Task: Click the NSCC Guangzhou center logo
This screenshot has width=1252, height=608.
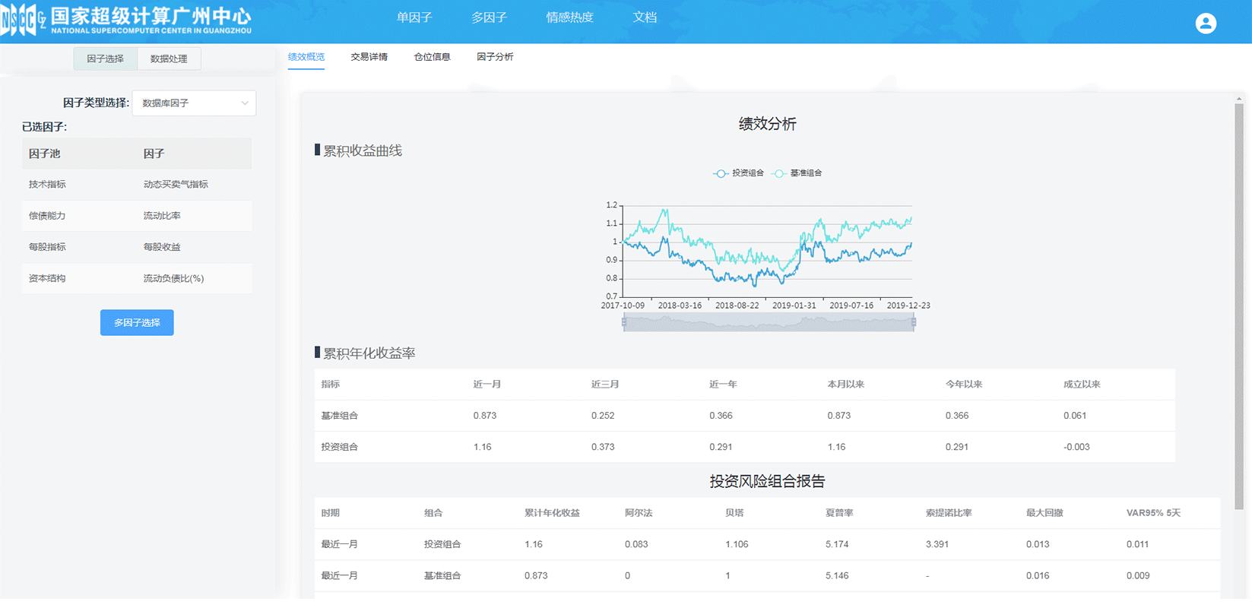Action: (126, 20)
